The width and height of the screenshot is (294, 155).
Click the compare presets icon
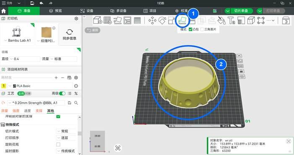point(76,93)
